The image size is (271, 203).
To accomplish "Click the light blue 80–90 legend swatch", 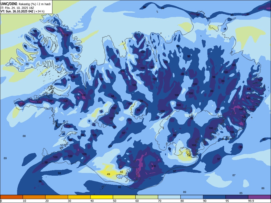I will [x=192, y=197].
